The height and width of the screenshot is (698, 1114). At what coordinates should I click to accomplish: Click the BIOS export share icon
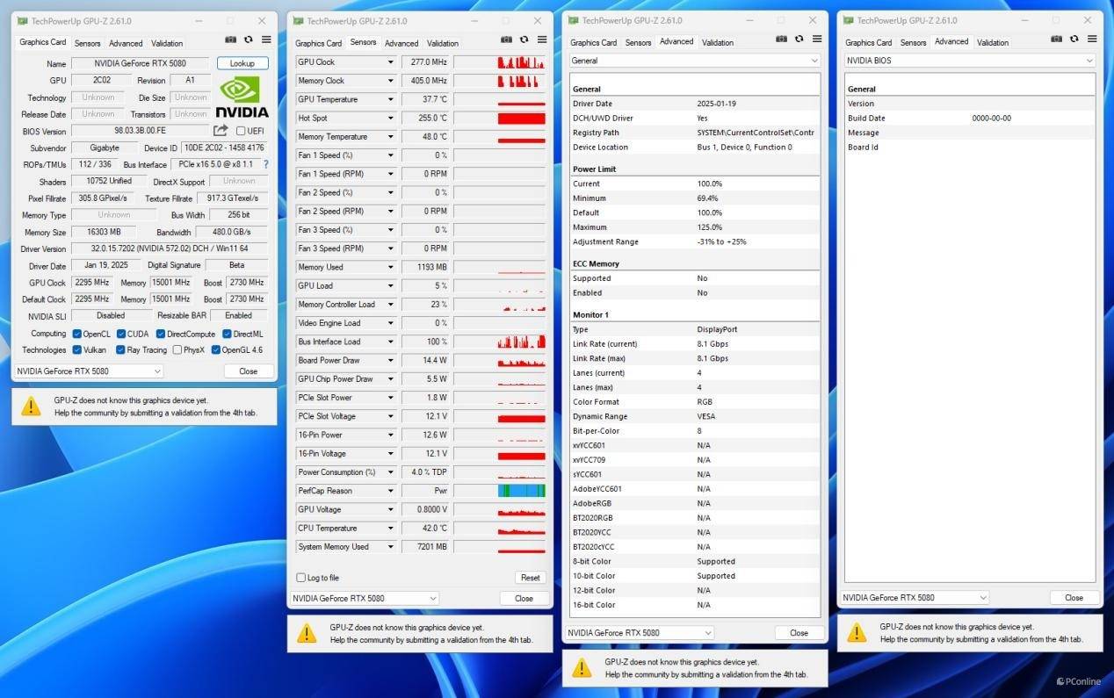pyautogui.click(x=221, y=131)
